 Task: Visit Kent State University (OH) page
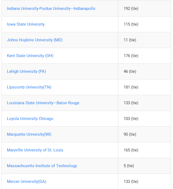click(x=30, y=56)
